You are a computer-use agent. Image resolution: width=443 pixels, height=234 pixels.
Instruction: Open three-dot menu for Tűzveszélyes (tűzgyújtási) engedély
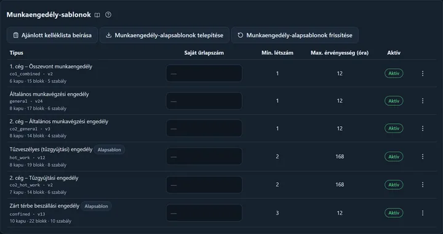pyautogui.click(x=423, y=156)
